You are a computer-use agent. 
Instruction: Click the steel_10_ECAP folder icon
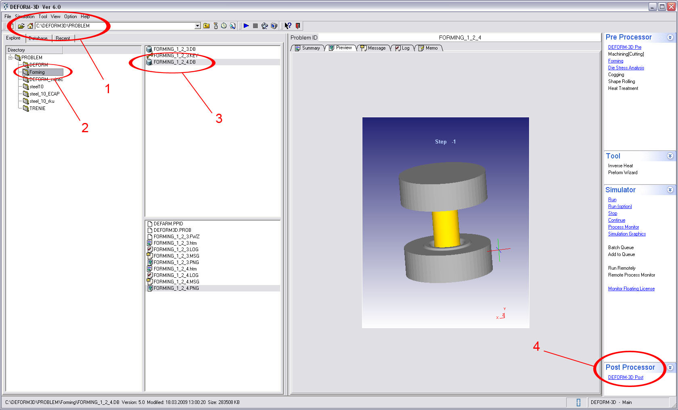(26, 94)
